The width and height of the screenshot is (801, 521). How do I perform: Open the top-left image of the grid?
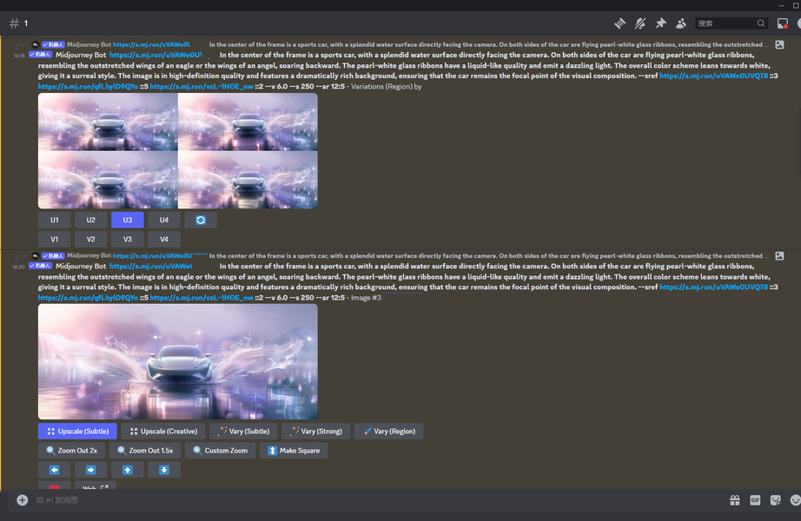tap(108, 122)
